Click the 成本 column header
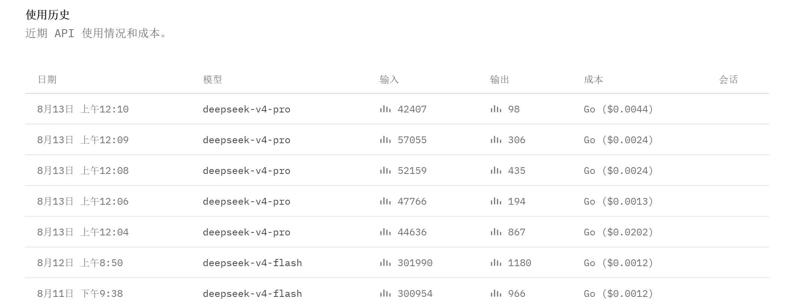Screen dimensions: 793x307 click(593, 79)
